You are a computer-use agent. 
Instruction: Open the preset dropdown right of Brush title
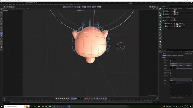point(188,54)
